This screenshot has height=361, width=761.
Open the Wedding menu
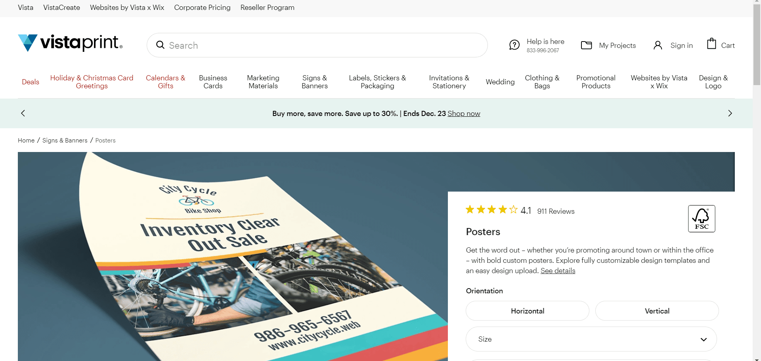point(500,82)
